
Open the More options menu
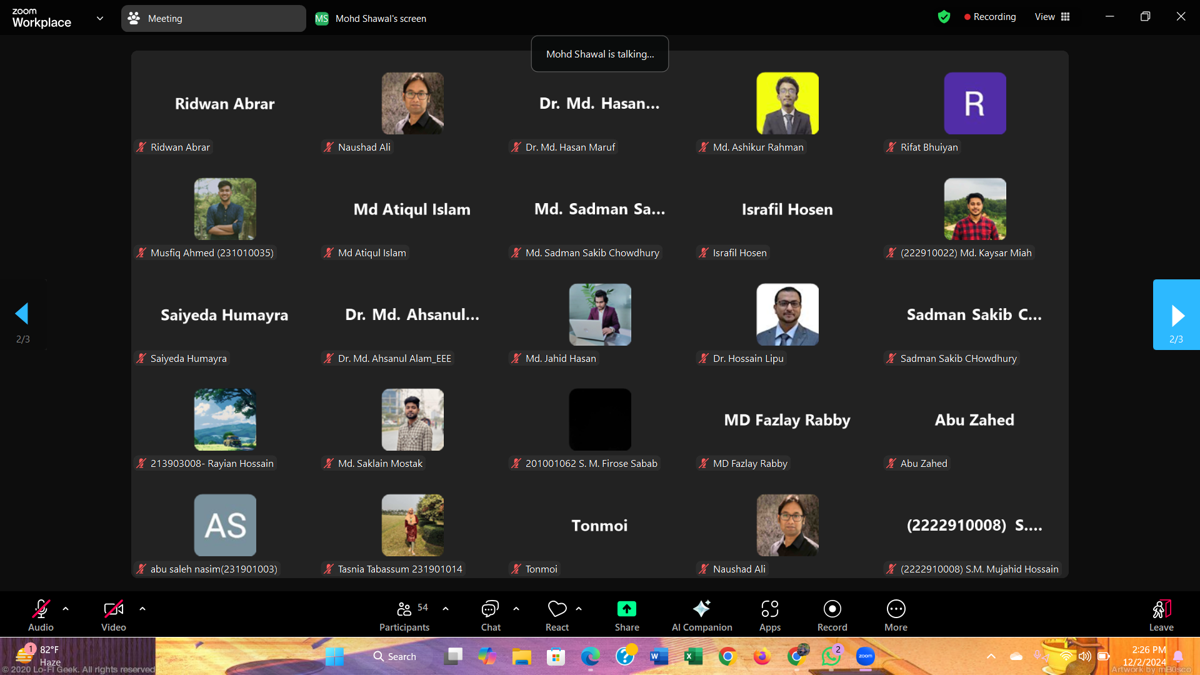click(x=896, y=609)
